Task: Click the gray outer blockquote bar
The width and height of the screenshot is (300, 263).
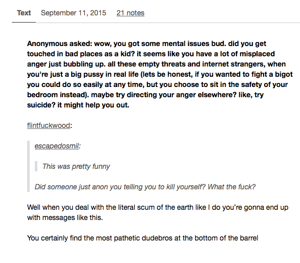Action: click(x=28, y=166)
